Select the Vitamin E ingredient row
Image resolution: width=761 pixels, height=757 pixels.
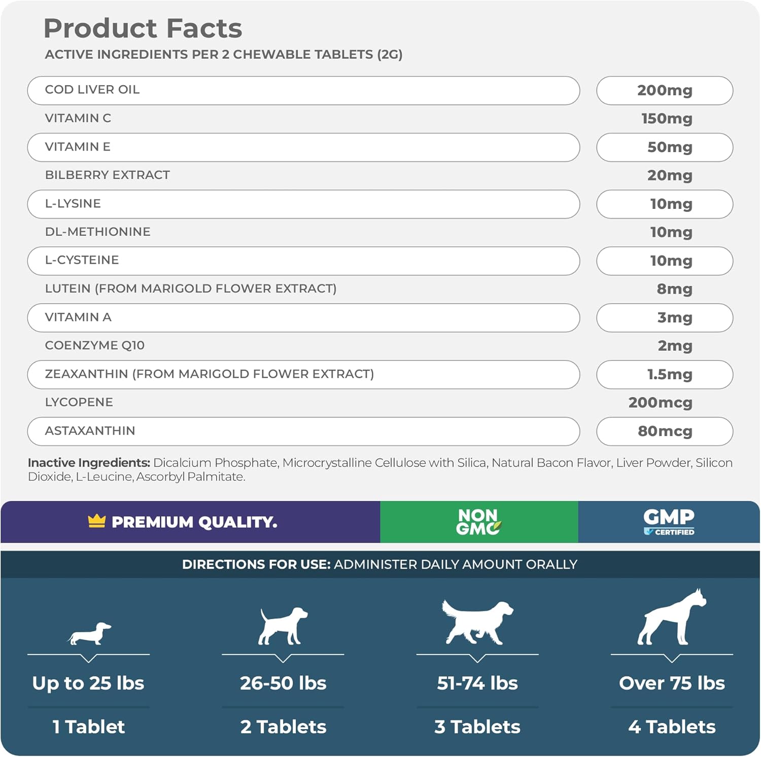tap(303, 147)
